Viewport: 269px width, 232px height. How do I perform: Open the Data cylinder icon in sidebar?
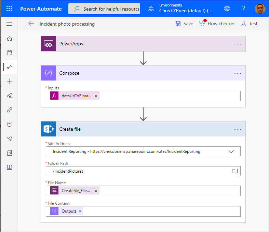point(10,124)
